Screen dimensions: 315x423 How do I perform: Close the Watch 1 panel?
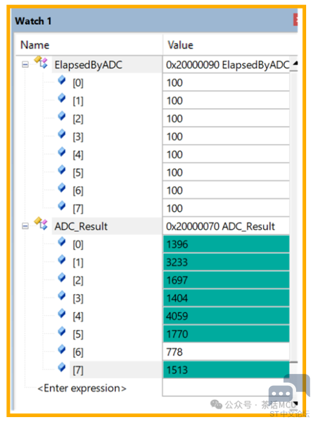coord(295,19)
